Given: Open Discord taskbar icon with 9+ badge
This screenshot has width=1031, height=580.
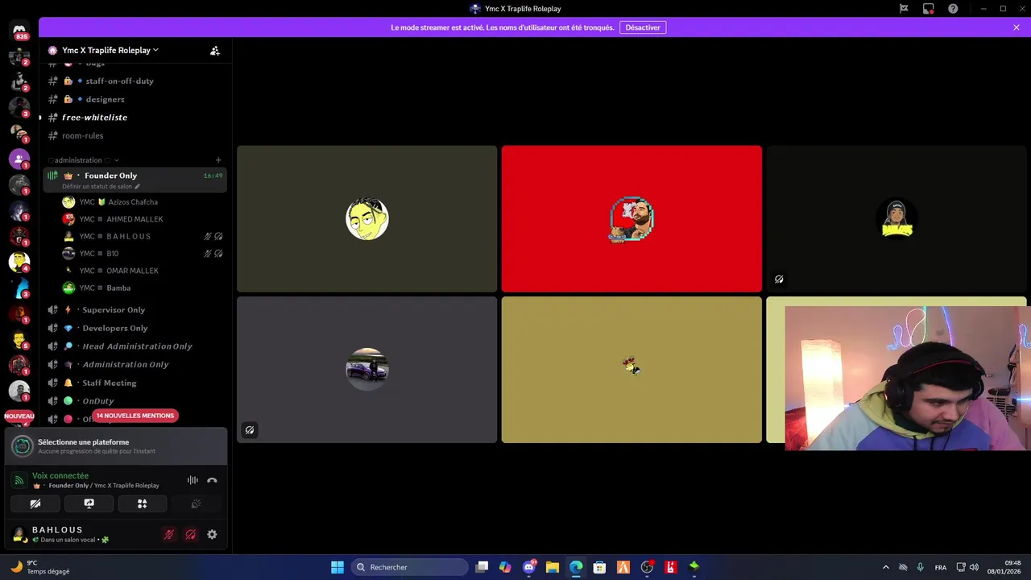Looking at the screenshot, I should point(529,567).
